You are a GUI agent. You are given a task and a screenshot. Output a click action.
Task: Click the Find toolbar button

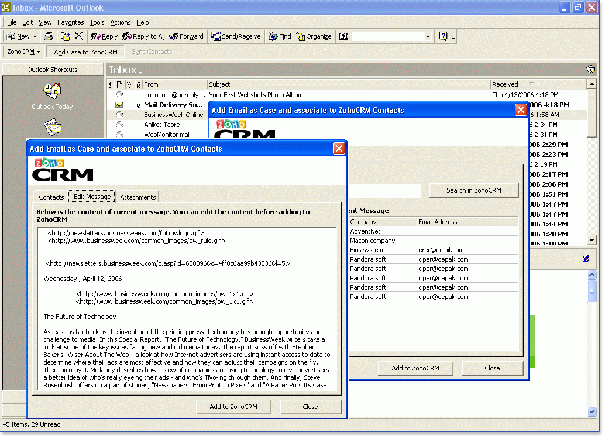(280, 36)
